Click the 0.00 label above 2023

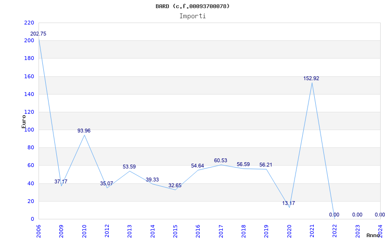point(357,215)
